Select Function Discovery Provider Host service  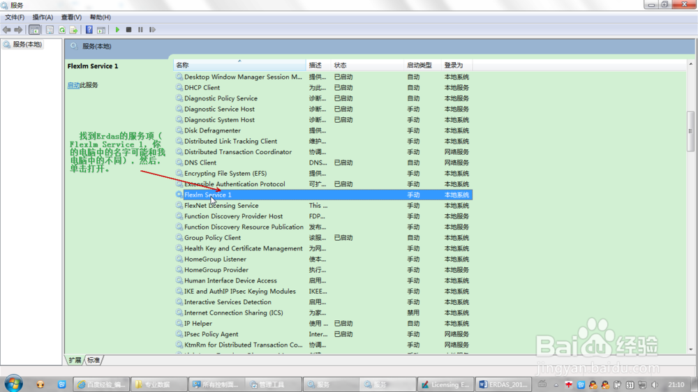click(x=323, y=216)
